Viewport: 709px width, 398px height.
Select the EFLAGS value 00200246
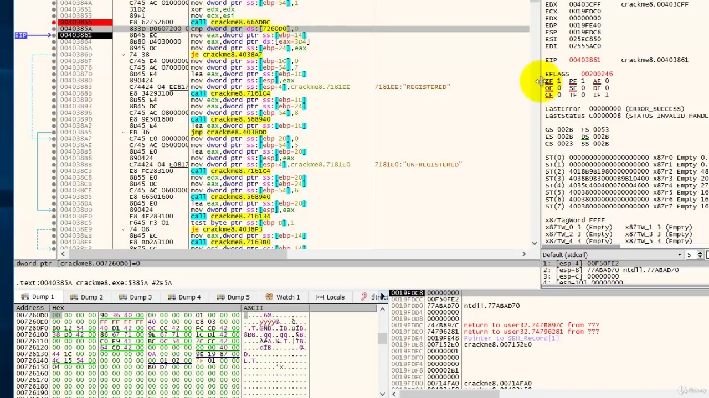coord(597,74)
